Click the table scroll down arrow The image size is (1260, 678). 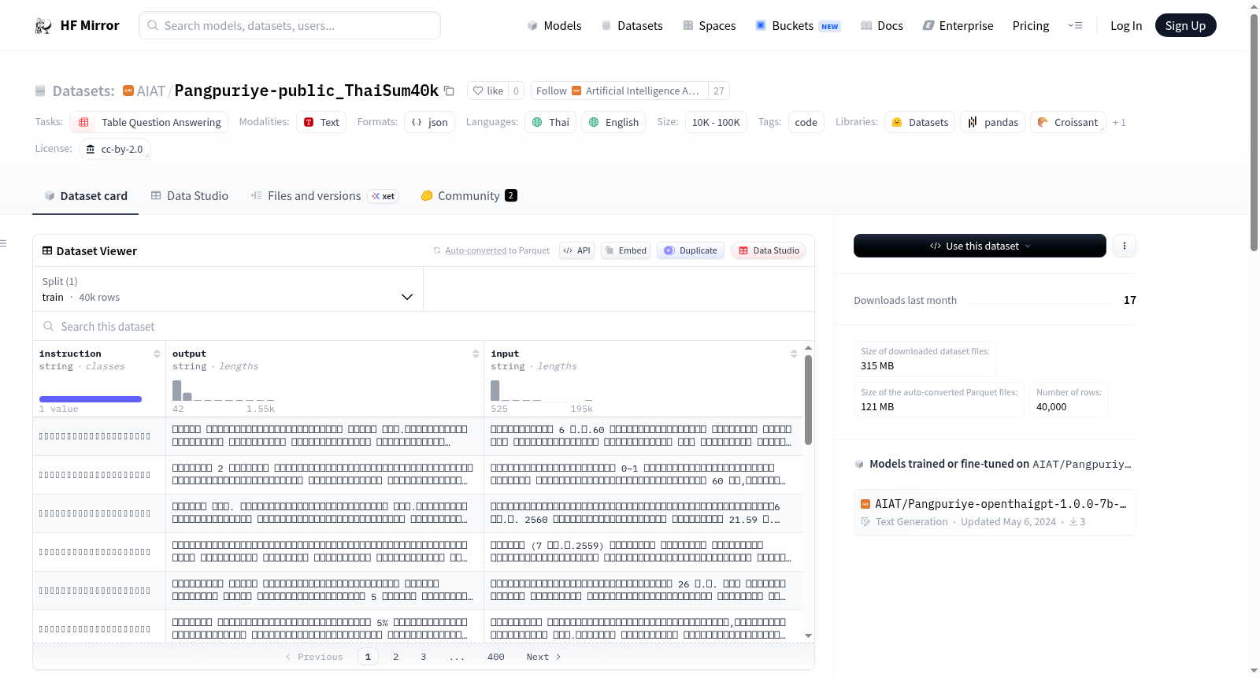(x=808, y=635)
